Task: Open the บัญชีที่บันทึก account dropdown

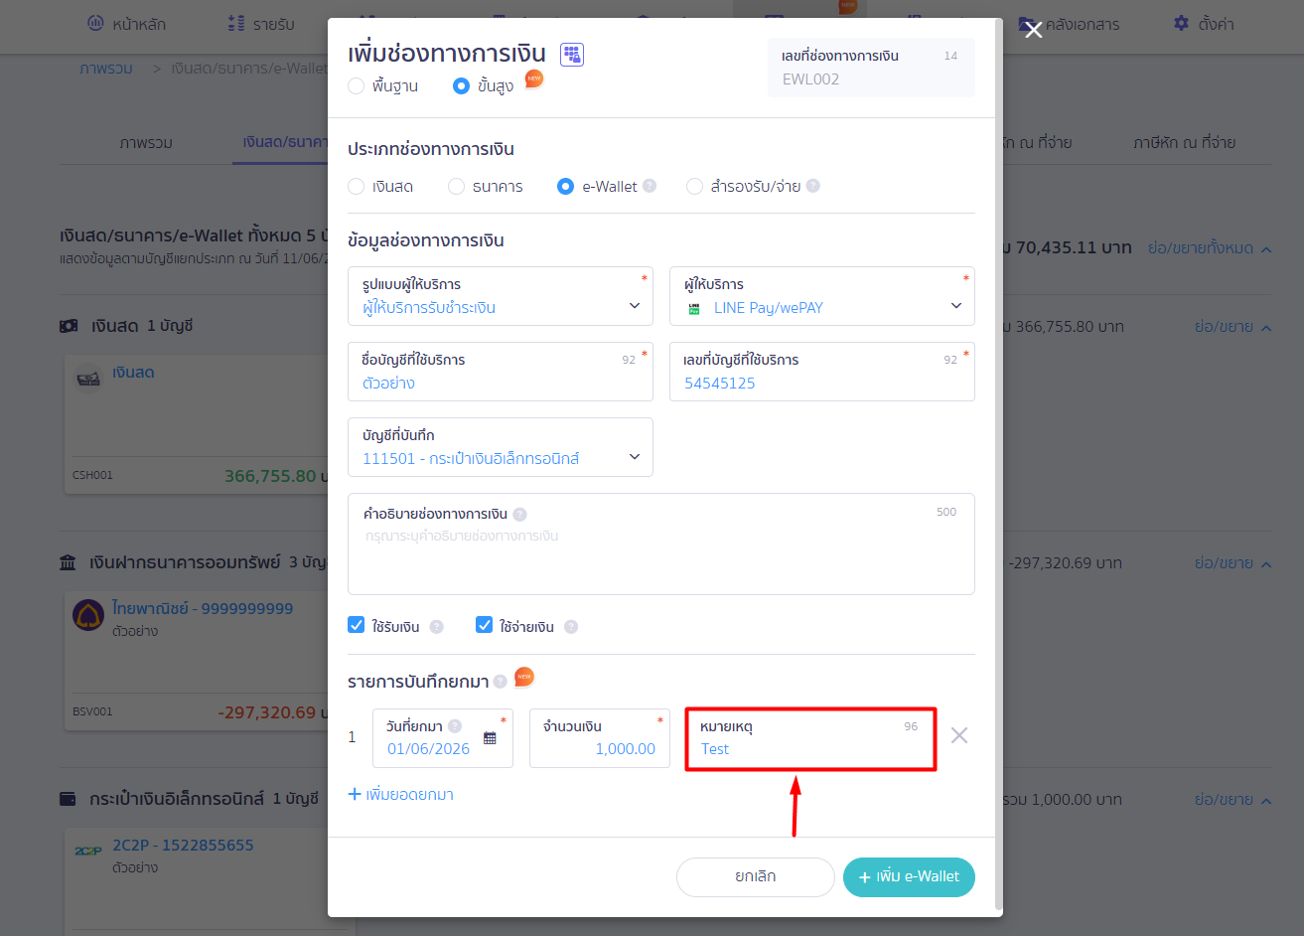Action: click(501, 447)
